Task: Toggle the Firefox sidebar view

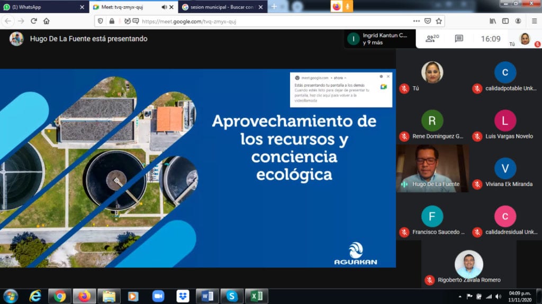Action: pyautogui.click(x=505, y=21)
